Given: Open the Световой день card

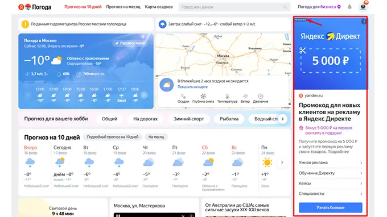Looking at the screenshot, I should [x=63, y=208].
